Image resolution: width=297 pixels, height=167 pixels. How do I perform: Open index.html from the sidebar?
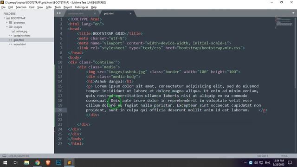tap(19, 45)
